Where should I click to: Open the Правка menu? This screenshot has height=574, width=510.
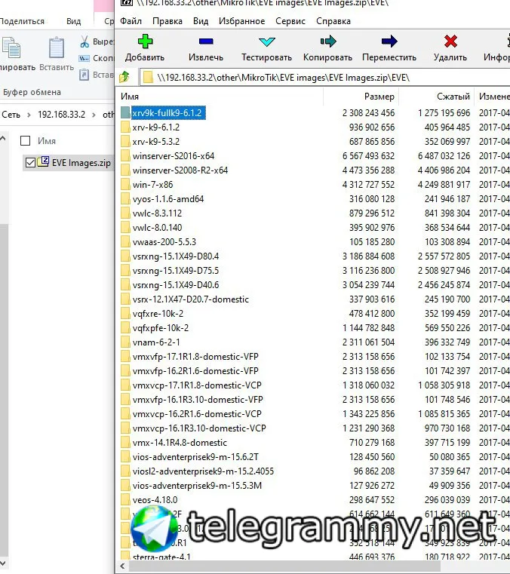tap(167, 21)
